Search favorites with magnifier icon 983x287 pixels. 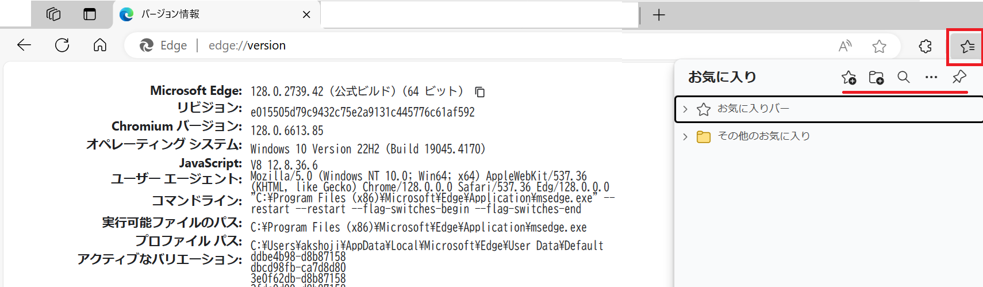point(904,78)
